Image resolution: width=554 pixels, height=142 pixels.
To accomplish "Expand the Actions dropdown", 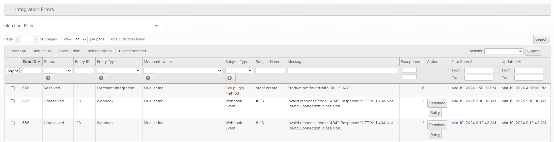I will (503, 51).
